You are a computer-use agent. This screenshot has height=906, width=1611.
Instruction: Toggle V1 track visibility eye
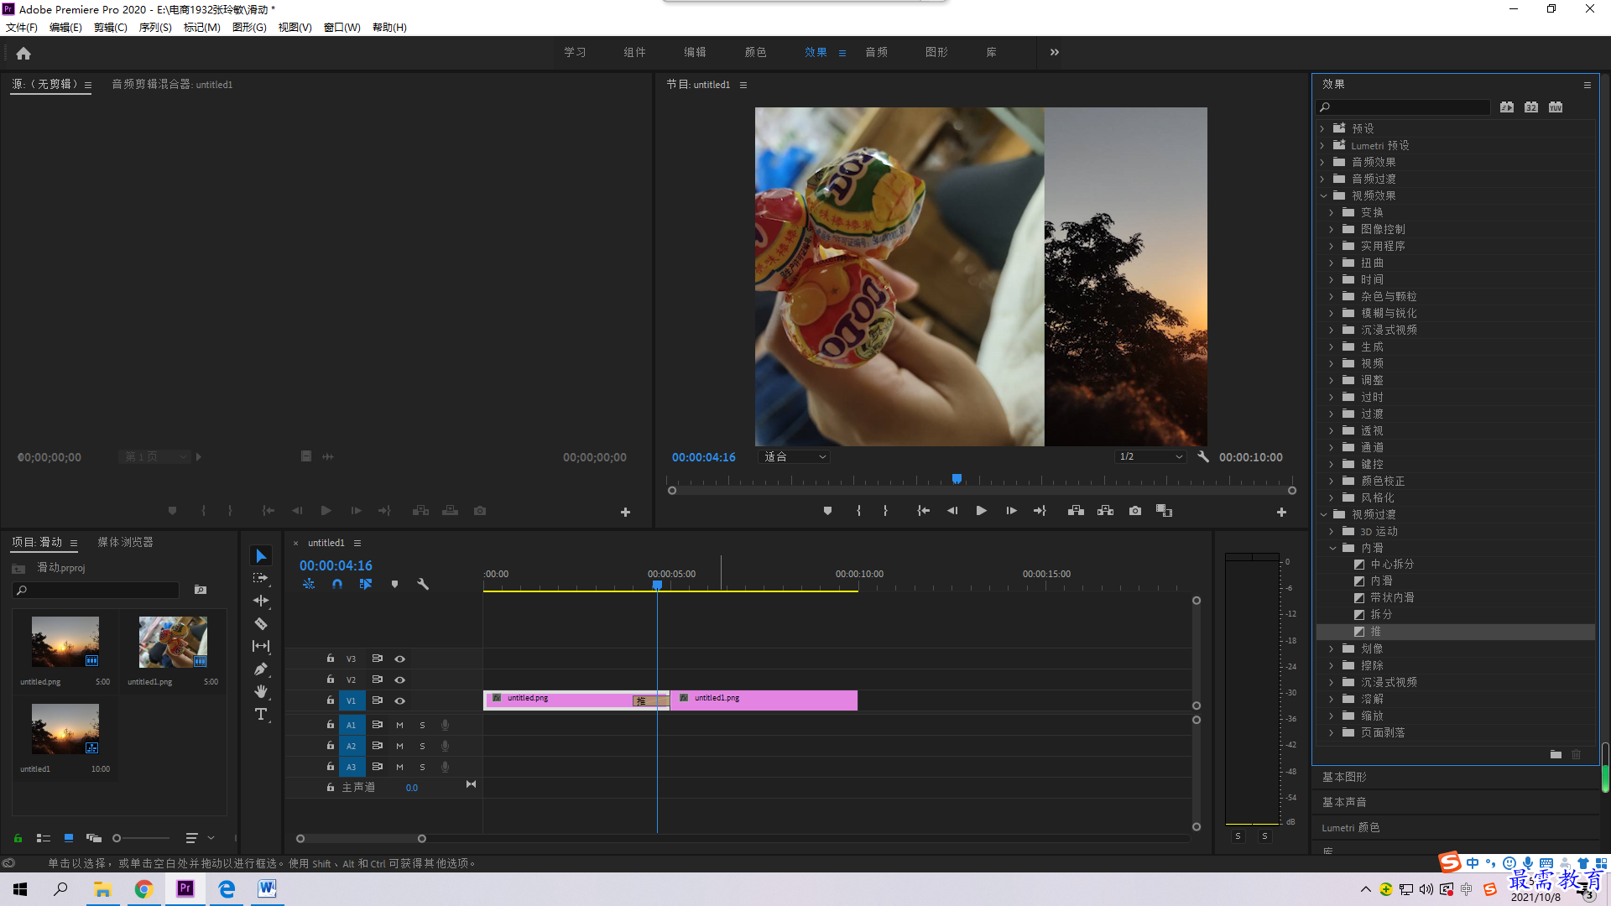tap(400, 700)
